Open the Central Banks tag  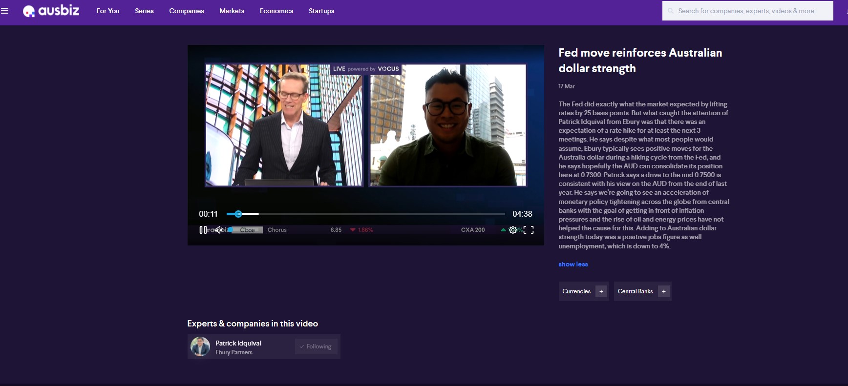click(x=635, y=291)
